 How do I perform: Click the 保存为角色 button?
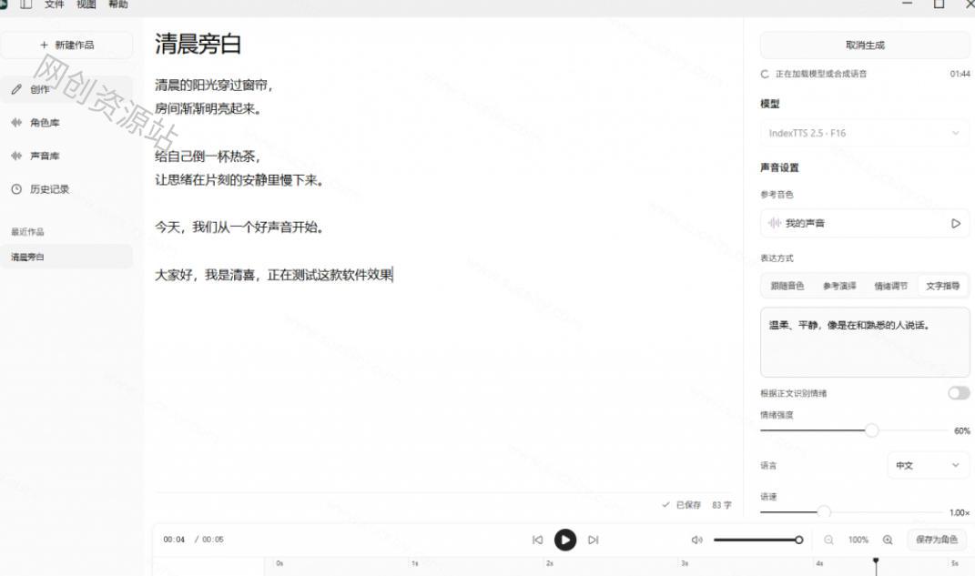[x=937, y=540]
